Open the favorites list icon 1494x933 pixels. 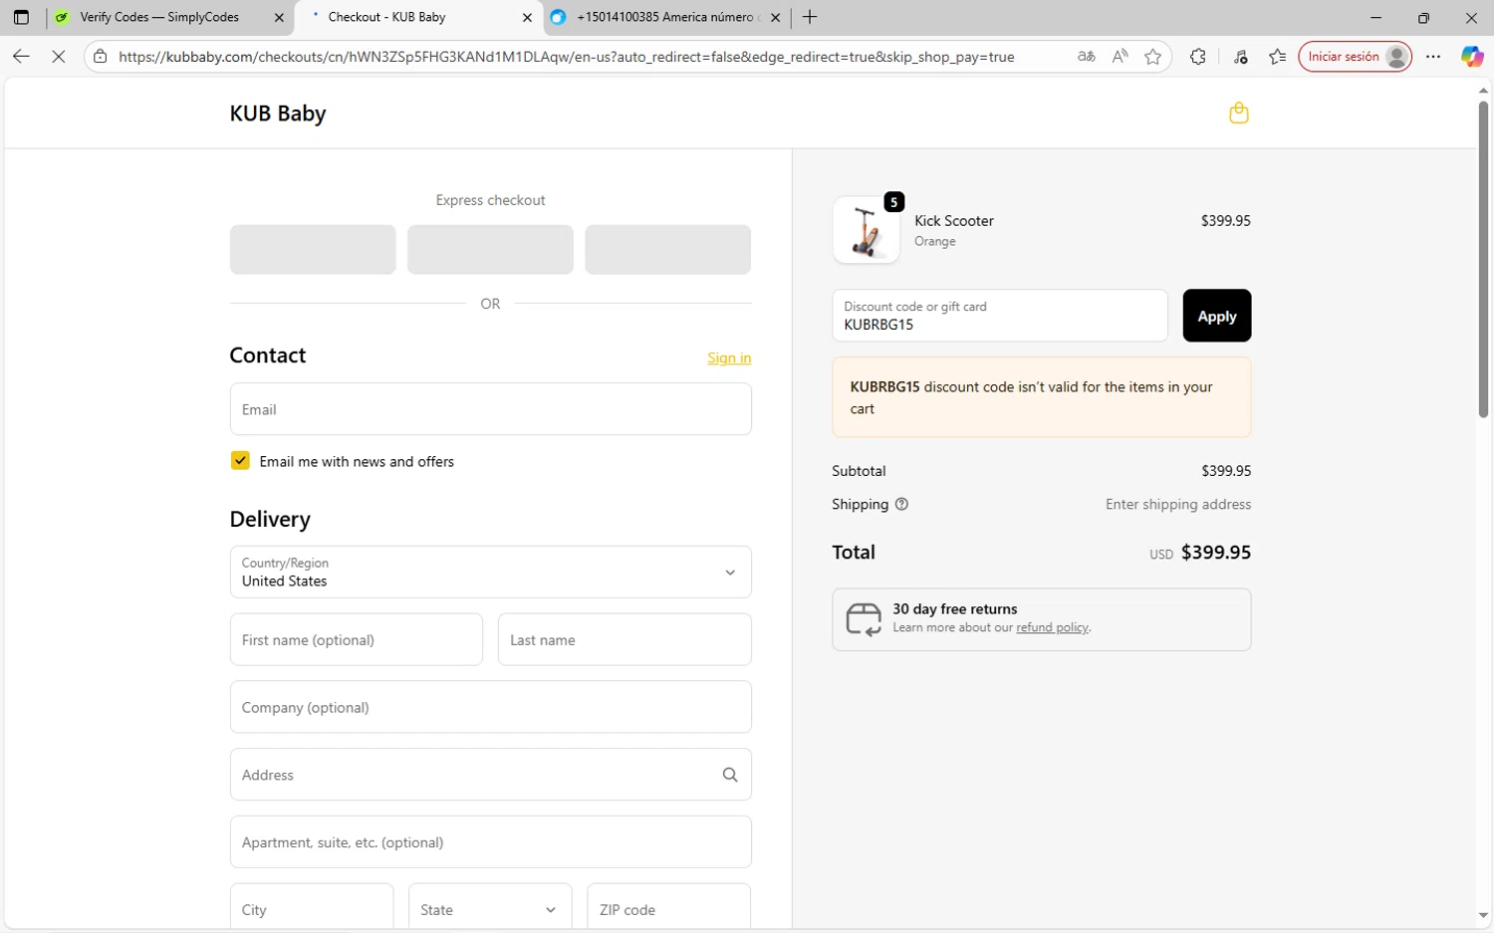[x=1278, y=57]
